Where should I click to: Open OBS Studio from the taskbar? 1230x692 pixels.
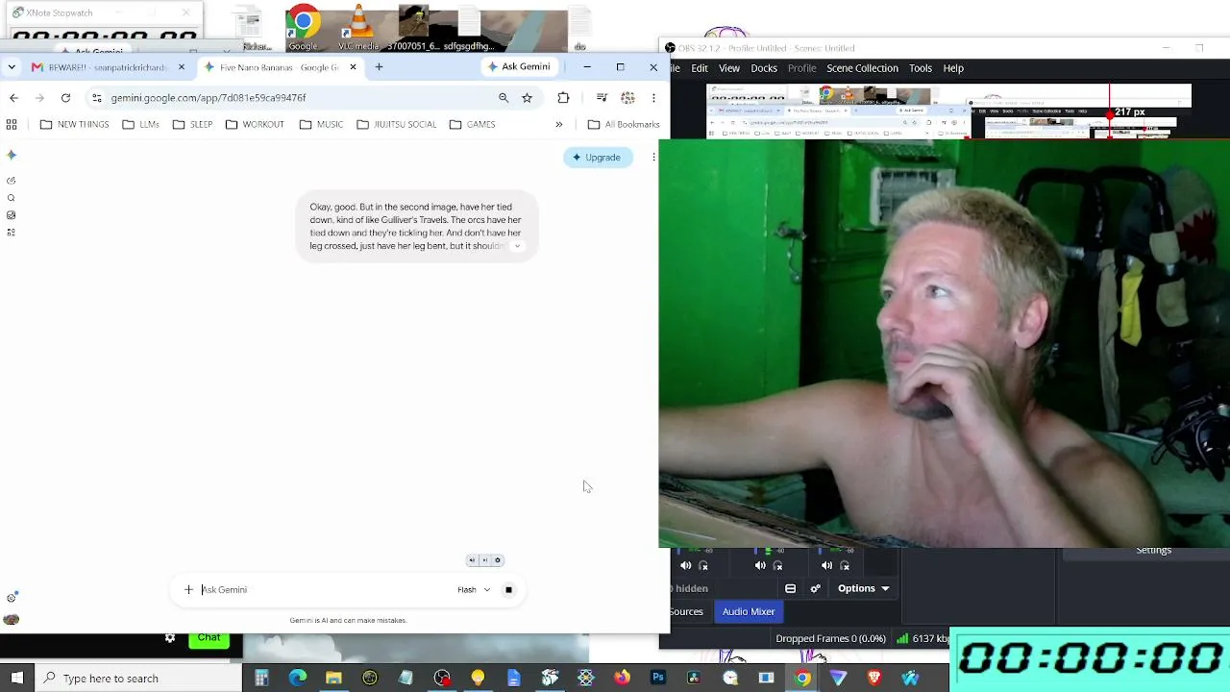(442, 678)
